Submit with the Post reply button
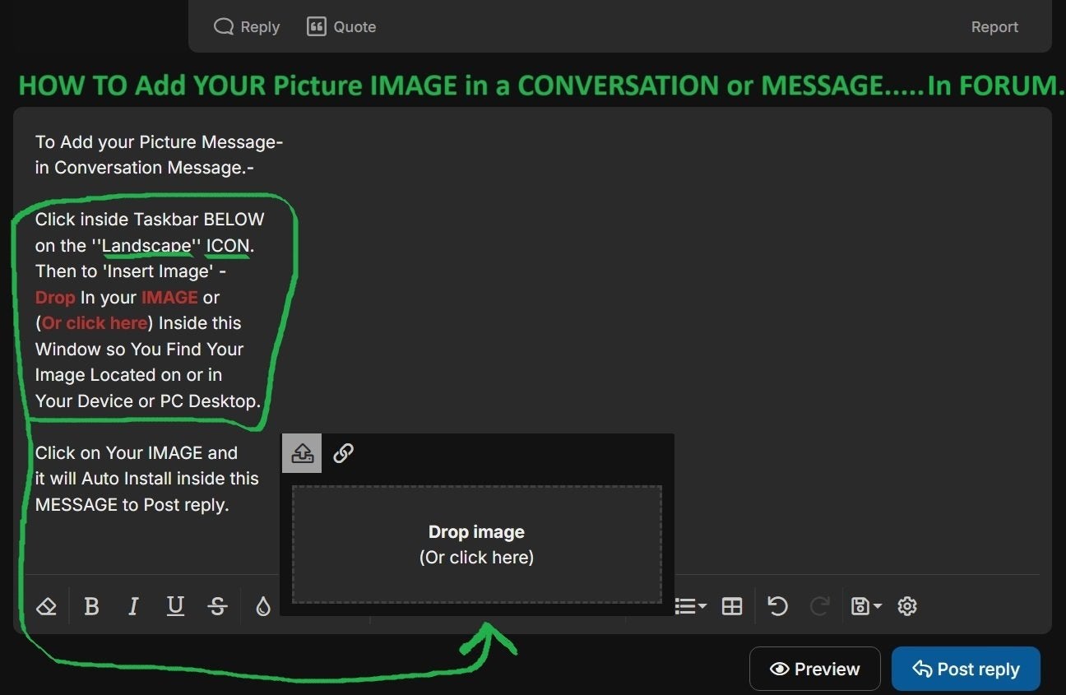The width and height of the screenshot is (1066, 695). [x=966, y=669]
